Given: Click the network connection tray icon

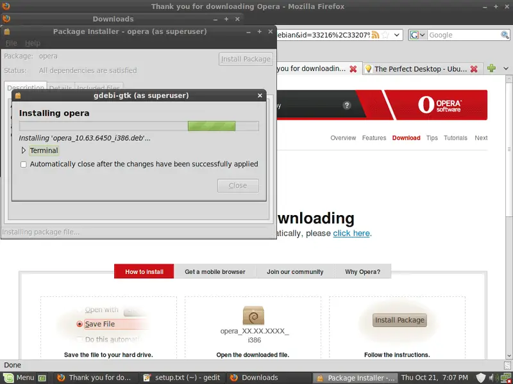Looking at the screenshot, I should point(506,378).
